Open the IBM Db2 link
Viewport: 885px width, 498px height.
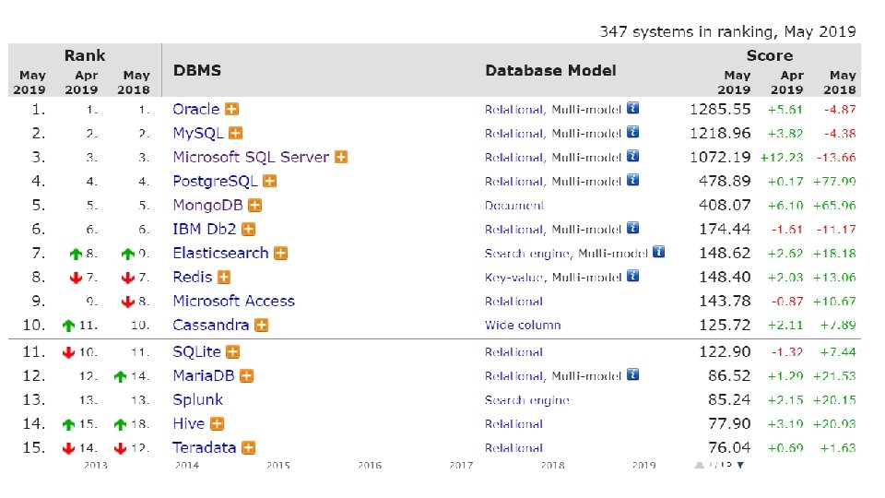tap(204, 229)
